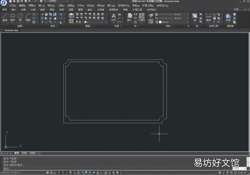Select the Rectangle (矩形) tool
Screen dimensions: 250x175
pos(12,17)
